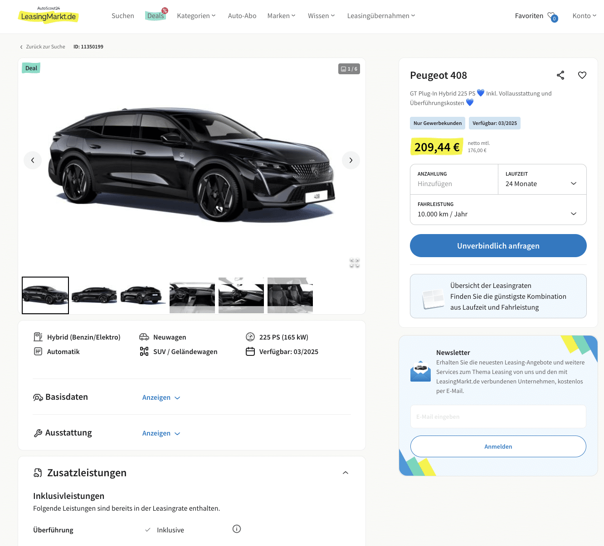Open the Konto dropdown
This screenshot has height=546, width=604.
(585, 16)
